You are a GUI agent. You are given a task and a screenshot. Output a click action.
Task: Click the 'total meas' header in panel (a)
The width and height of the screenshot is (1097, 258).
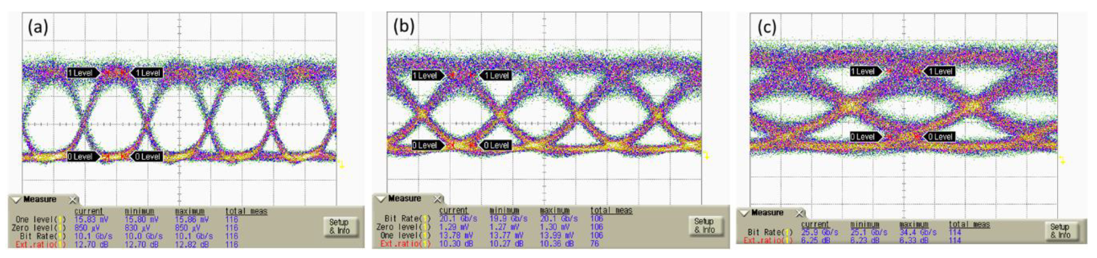click(x=246, y=211)
